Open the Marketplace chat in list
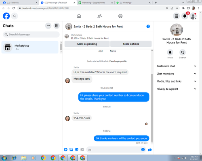 [x=30, y=47]
